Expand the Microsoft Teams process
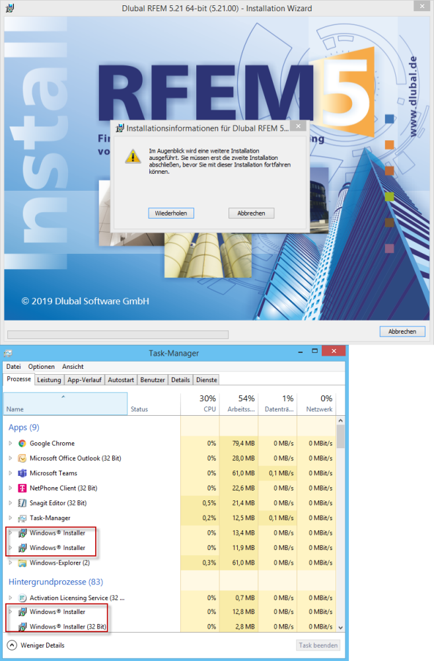 click(x=10, y=473)
